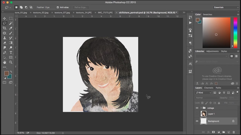Create a new layer group

(x=224, y=132)
